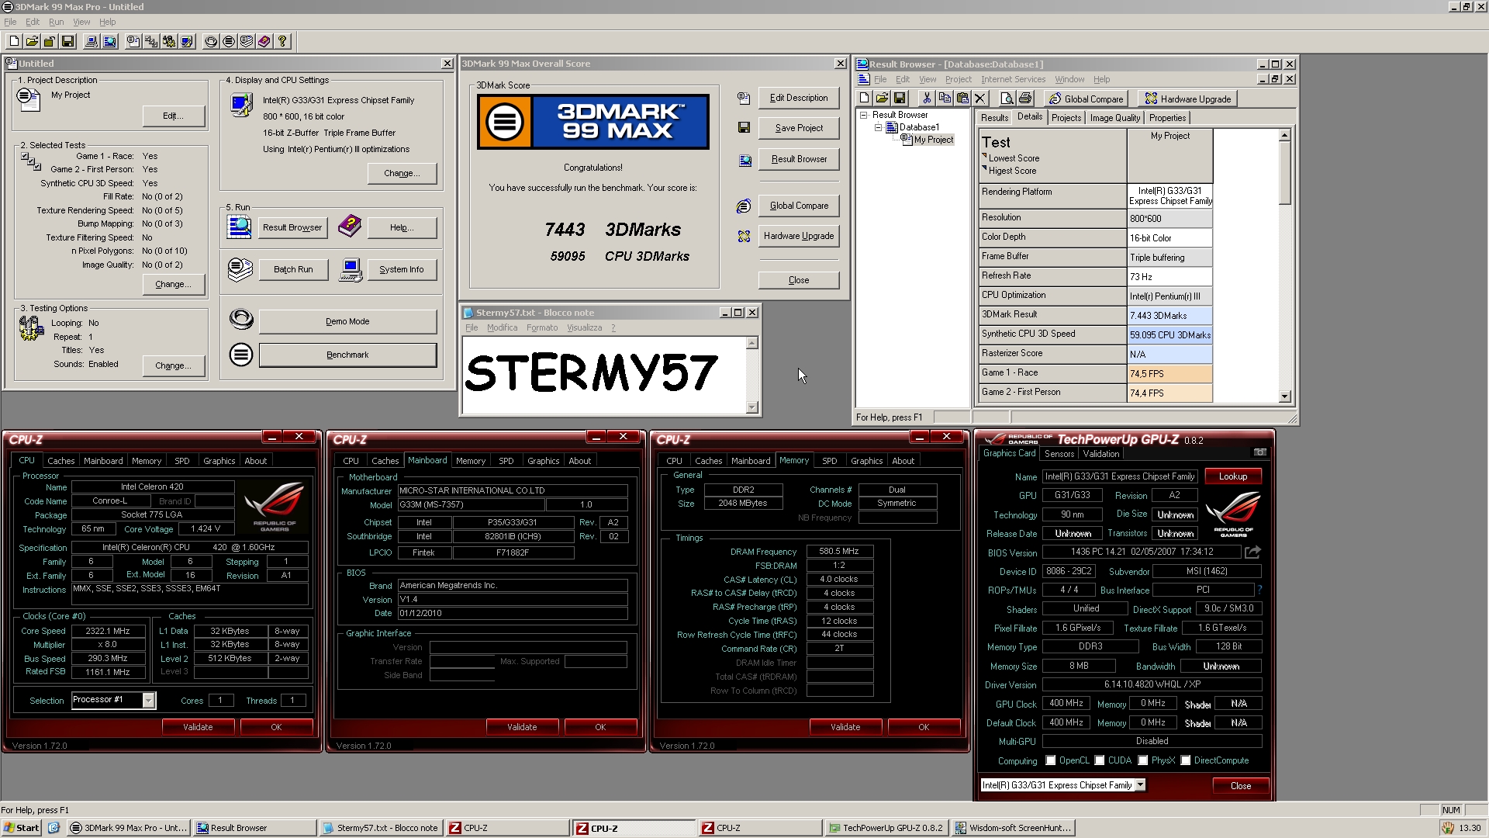Open Run menu in 3DMark menu bar

56,22
